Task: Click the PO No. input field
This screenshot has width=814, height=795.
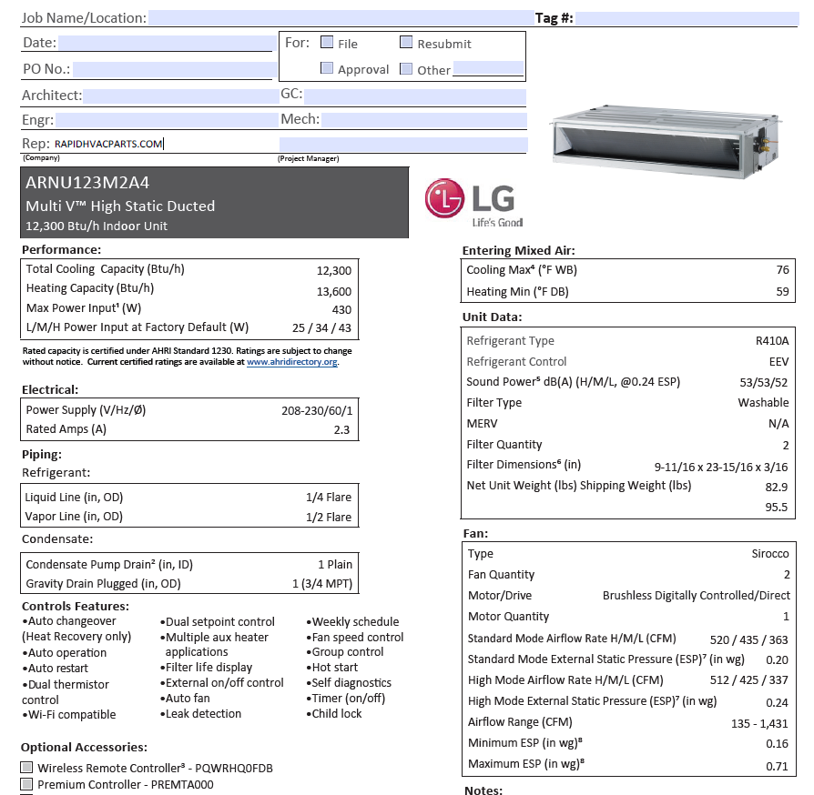Action: point(175,69)
